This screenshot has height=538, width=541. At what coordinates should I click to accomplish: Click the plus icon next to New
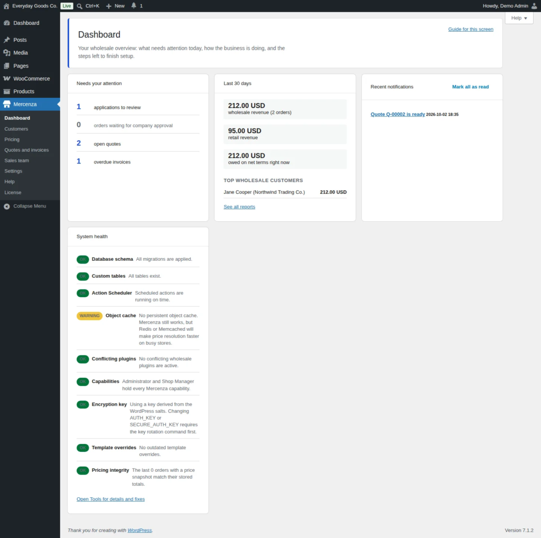coord(109,6)
